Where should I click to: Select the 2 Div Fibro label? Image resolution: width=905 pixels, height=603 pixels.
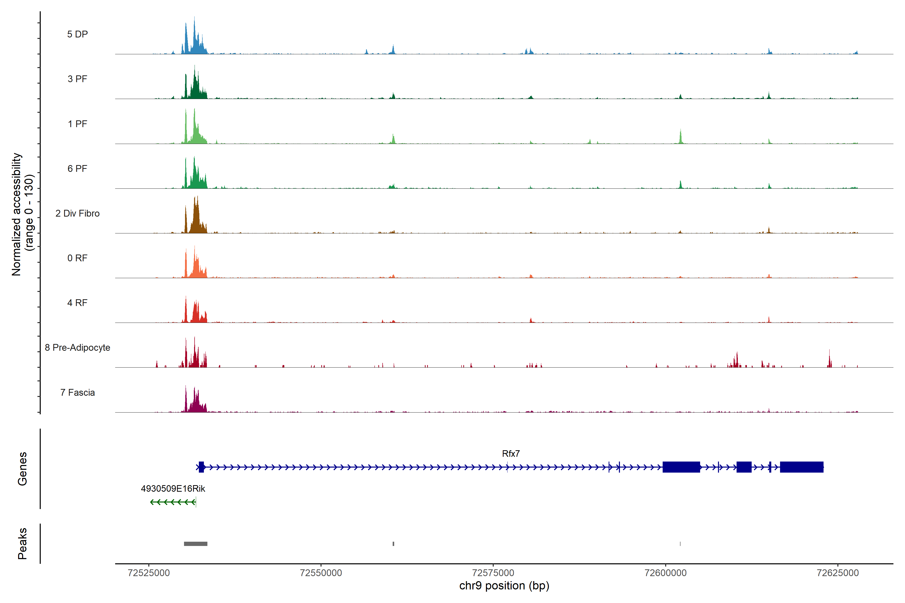(x=77, y=213)
